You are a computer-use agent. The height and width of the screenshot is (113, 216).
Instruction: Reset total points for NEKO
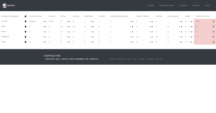pos(213,42)
